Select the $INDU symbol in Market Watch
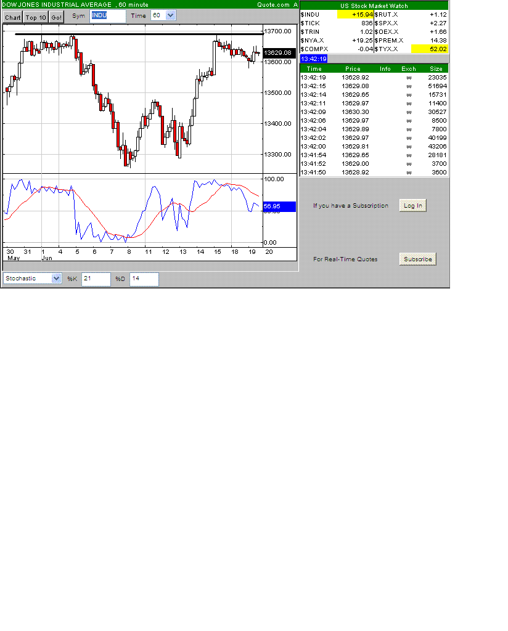This screenshot has width=508, height=631. pos(310,15)
